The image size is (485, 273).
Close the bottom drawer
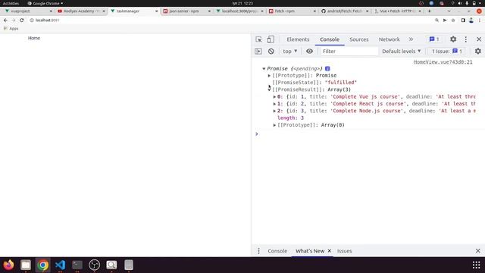(478, 251)
